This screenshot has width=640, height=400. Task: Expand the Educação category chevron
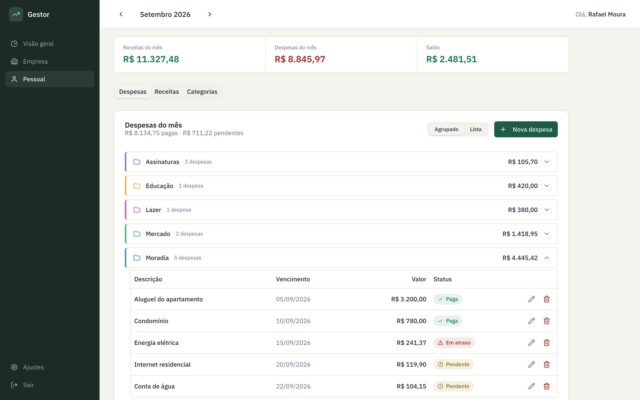547,186
